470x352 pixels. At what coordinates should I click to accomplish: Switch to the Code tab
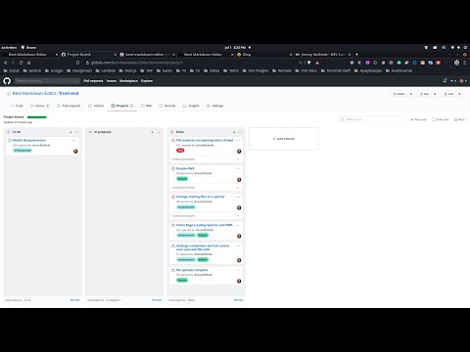click(x=17, y=106)
